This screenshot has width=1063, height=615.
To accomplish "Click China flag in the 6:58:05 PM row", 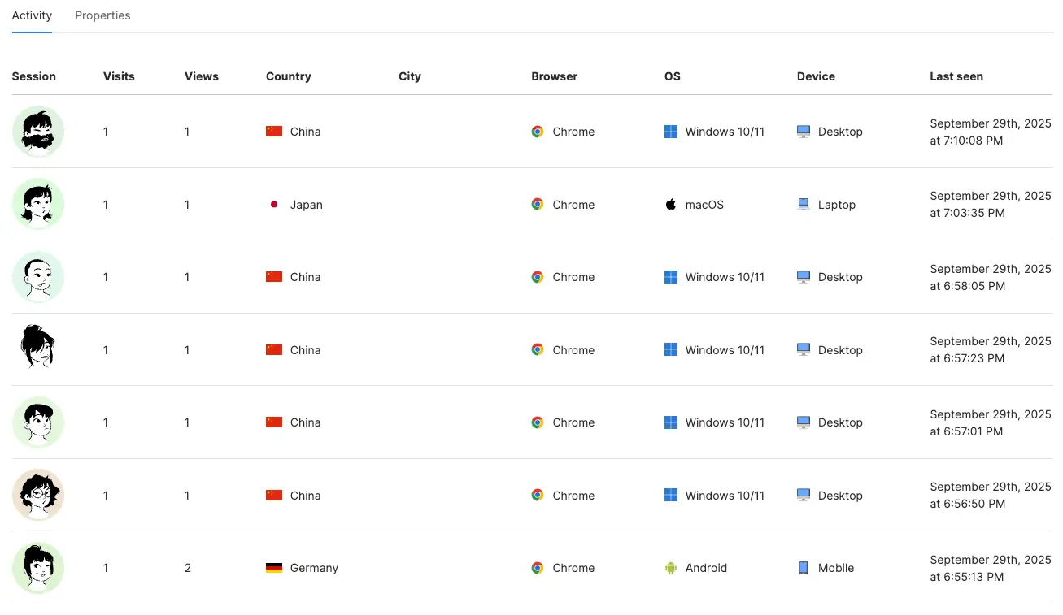I will click(274, 277).
